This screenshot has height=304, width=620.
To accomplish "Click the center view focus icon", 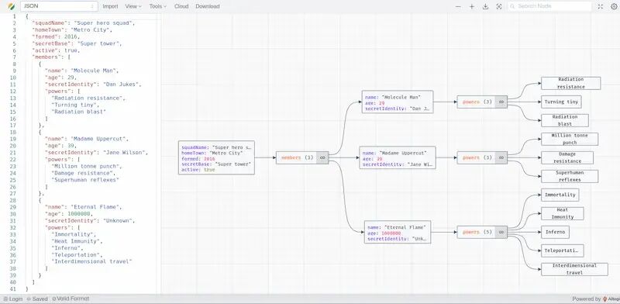I will (x=499, y=6).
